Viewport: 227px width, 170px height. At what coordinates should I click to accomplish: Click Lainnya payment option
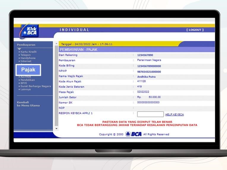(x=26, y=89)
